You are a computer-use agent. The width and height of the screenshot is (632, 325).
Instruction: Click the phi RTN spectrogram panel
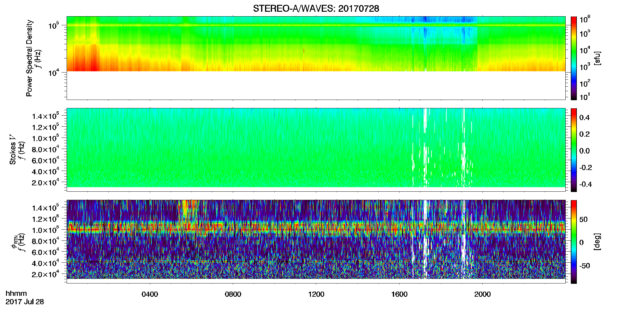coord(316,242)
